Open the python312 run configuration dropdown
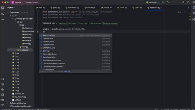This screenshot has width=195, height=110. point(153,2)
